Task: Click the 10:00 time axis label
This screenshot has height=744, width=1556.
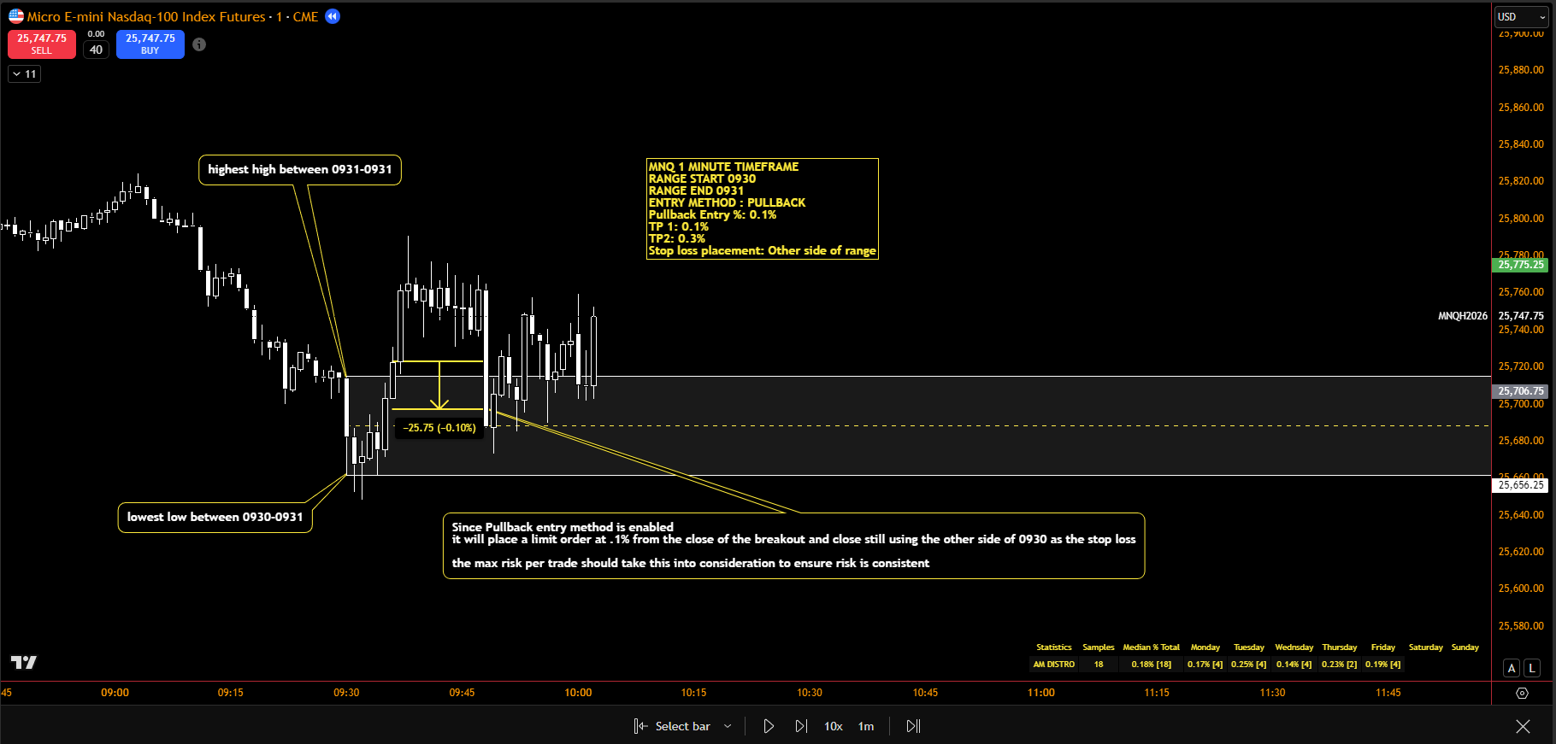Action: tap(578, 693)
